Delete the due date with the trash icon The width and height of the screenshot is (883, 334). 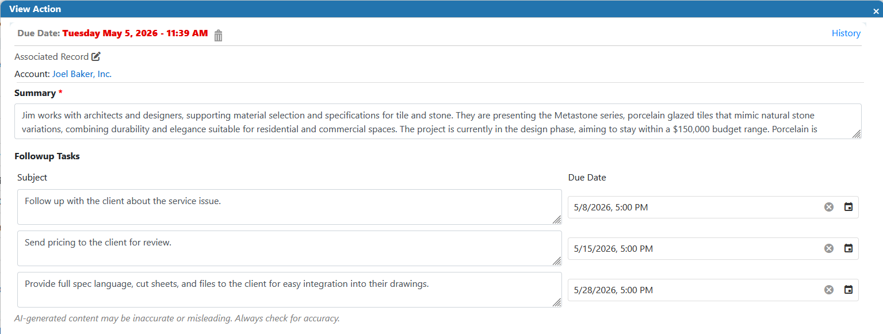(218, 35)
